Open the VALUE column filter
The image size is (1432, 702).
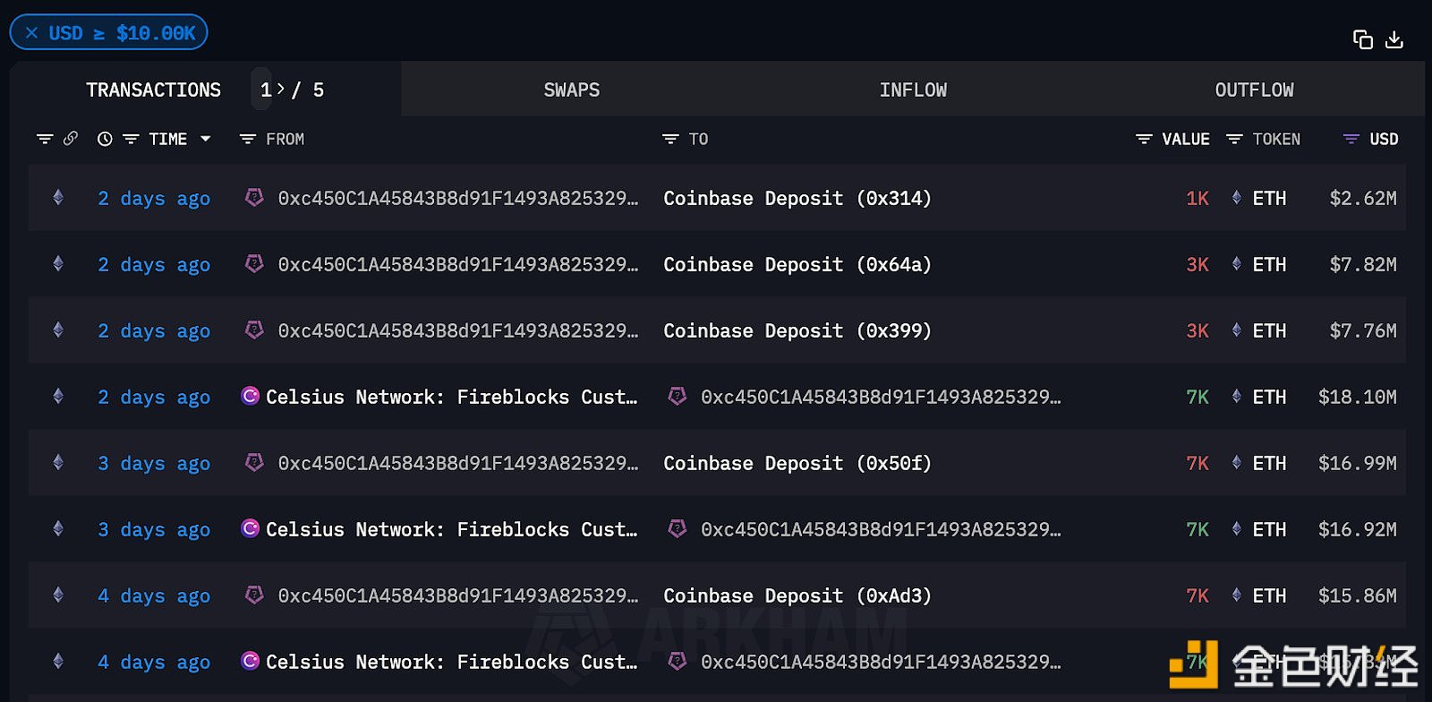1144,139
